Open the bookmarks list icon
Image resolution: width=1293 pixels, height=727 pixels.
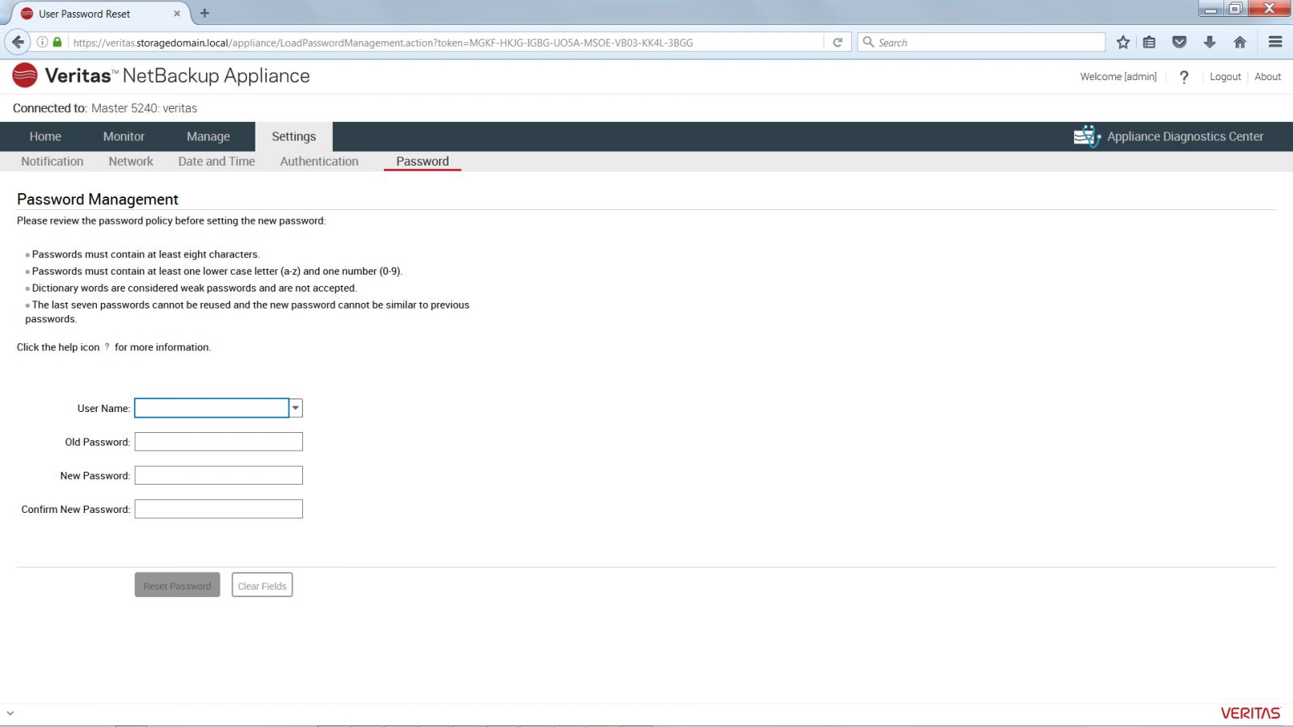tap(1149, 42)
